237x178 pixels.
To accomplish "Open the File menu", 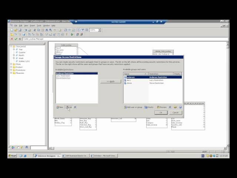I will 16,26.
